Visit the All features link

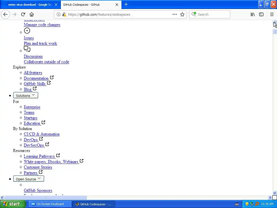(x=33, y=73)
